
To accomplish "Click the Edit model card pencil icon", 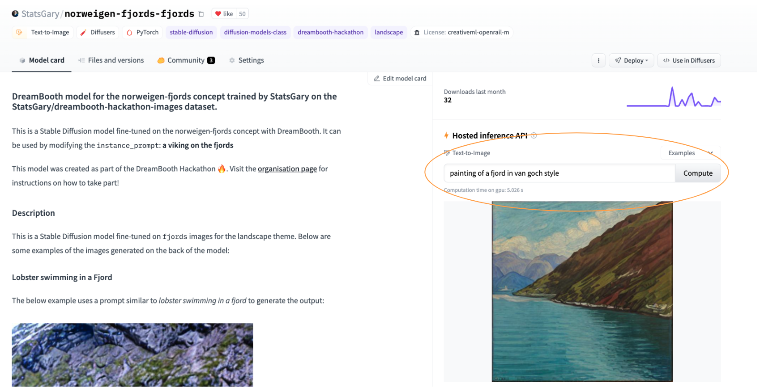I will pyautogui.click(x=376, y=78).
